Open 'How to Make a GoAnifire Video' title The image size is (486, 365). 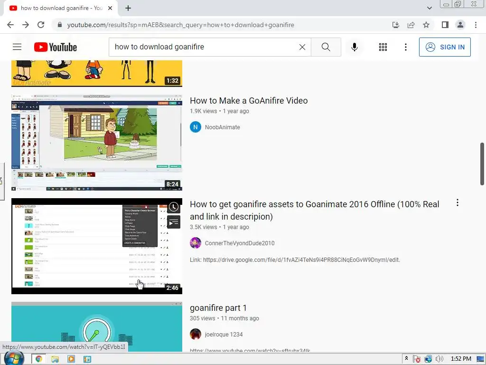coord(249,101)
